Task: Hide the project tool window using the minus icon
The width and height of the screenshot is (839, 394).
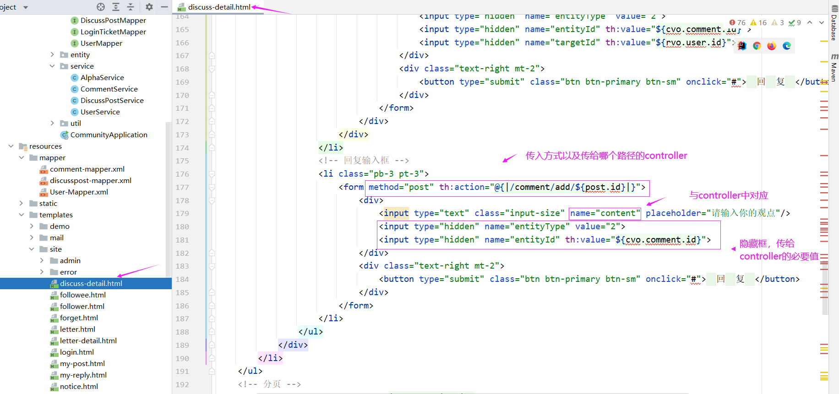Action: point(164,7)
